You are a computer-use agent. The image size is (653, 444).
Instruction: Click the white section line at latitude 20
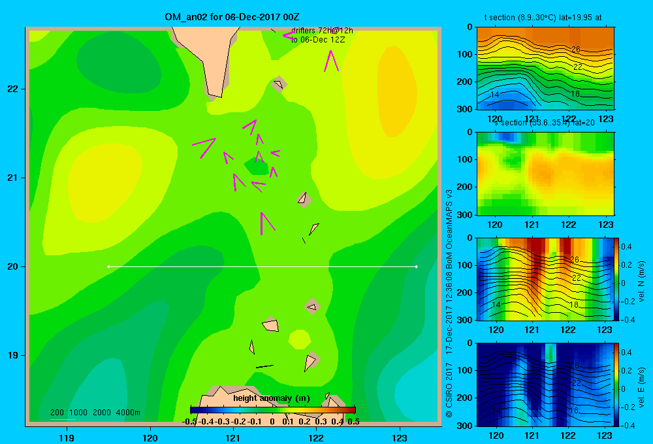tap(263, 266)
